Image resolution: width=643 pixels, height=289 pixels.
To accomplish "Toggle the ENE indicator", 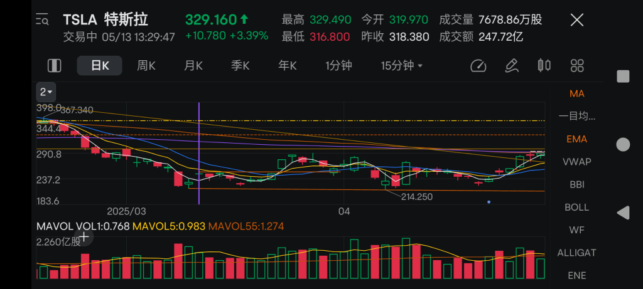I will click(576, 275).
